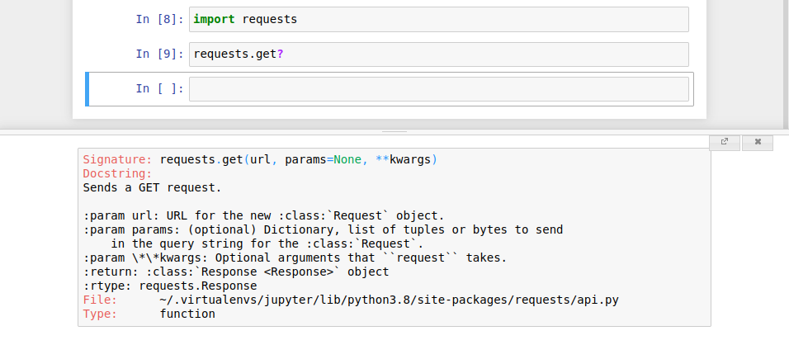Click the pager divider resize handle
The height and width of the screenshot is (345, 789).
click(x=394, y=132)
